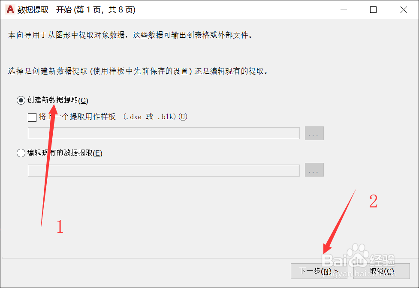Viewport: 419px width, 288px height.
Task: Click the 创建新数据提取(C) label text
Action: (x=58, y=100)
